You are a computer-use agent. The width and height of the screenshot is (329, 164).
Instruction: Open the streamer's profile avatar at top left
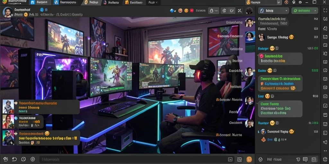8,12
